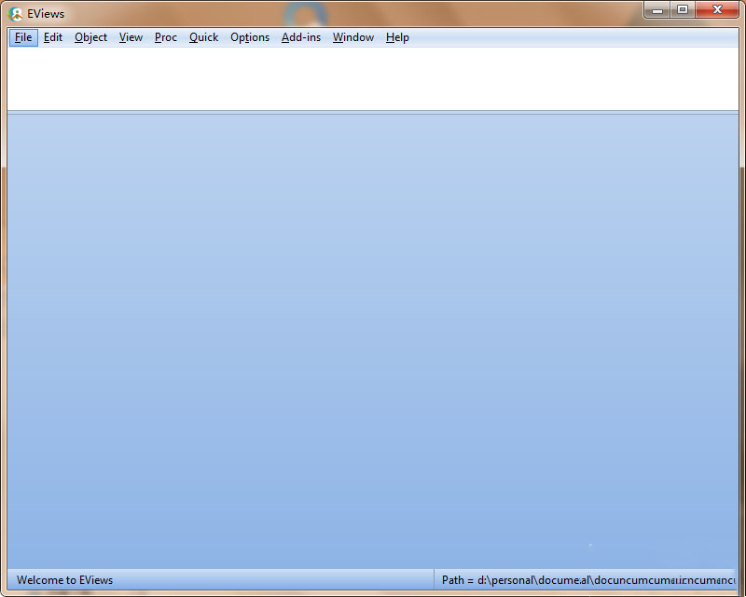Screen dimensions: 746x597
Task: Open the Add-ins menu
Action: [300, 37]
